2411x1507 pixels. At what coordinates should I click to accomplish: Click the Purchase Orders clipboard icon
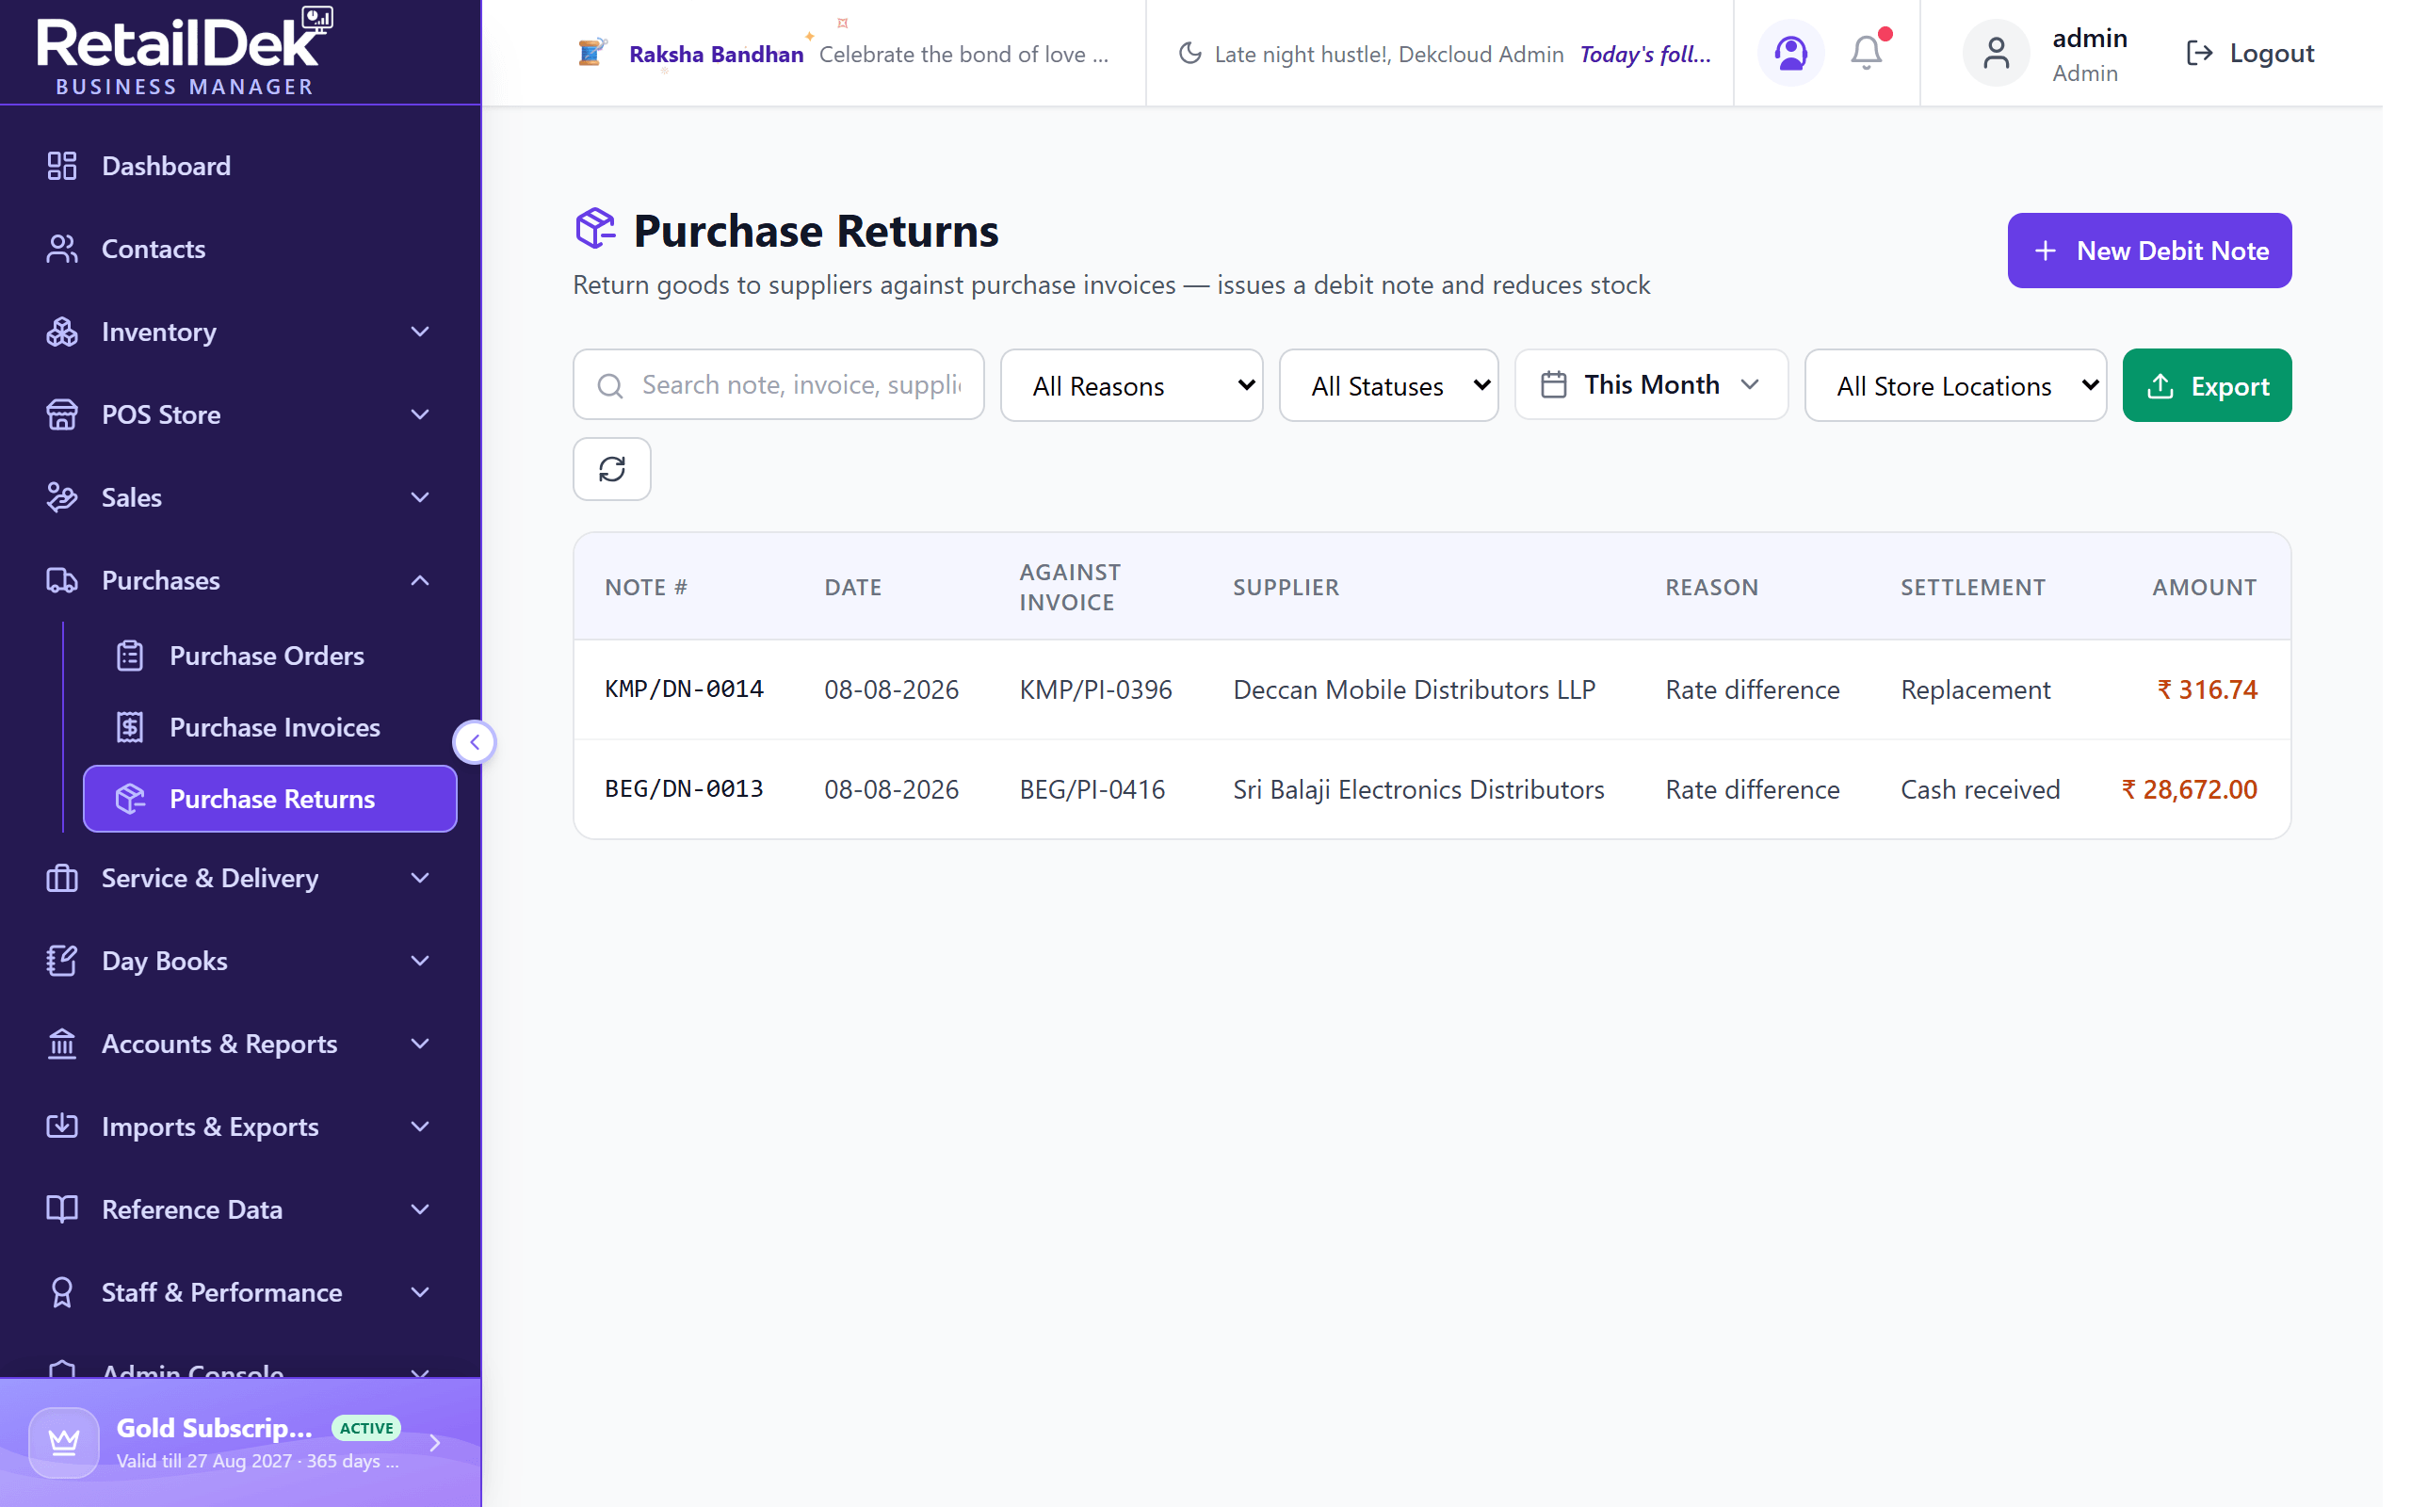pyautogui.click(x=130, y=655)
